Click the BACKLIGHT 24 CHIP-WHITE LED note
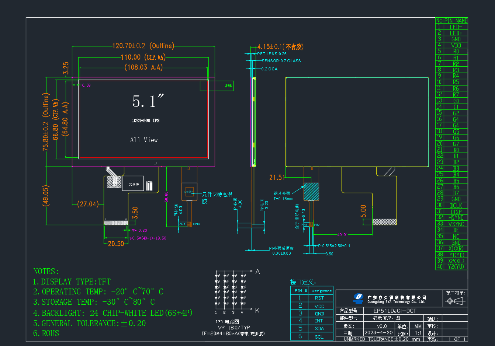 [113, 313]
